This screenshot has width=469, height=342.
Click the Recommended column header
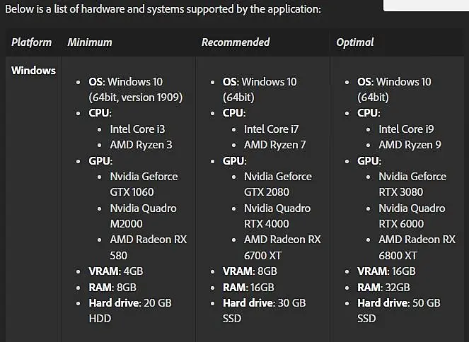236,42
